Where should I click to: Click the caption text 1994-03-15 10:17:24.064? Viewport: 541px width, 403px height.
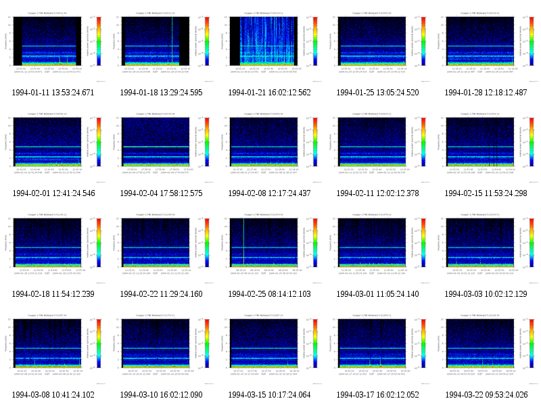point(269,395)
